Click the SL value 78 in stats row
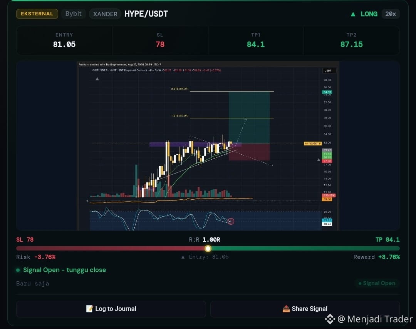This screenshot has width=416, height=329. click(160, 44)
